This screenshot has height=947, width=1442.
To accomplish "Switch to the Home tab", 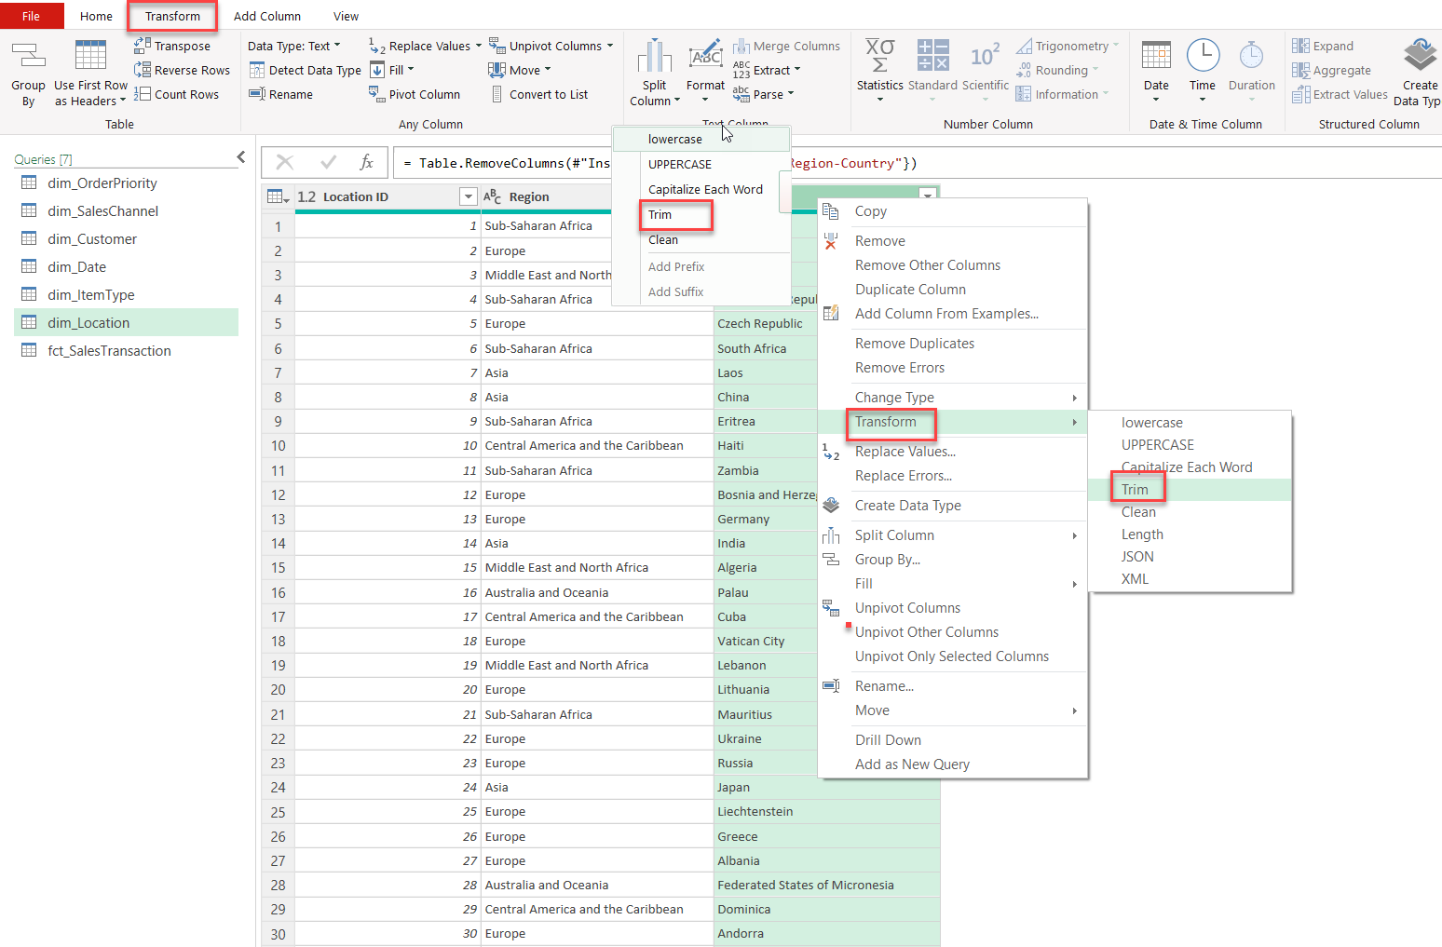I will tap(96, 16).
